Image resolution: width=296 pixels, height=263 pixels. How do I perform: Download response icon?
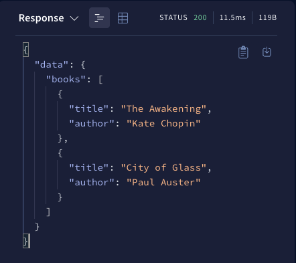[x=267, y=52]
